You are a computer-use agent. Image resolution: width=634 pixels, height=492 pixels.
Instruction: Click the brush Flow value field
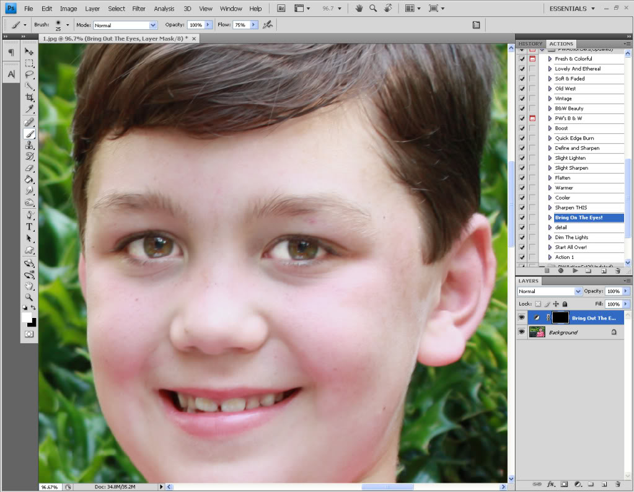pos(240,25)
